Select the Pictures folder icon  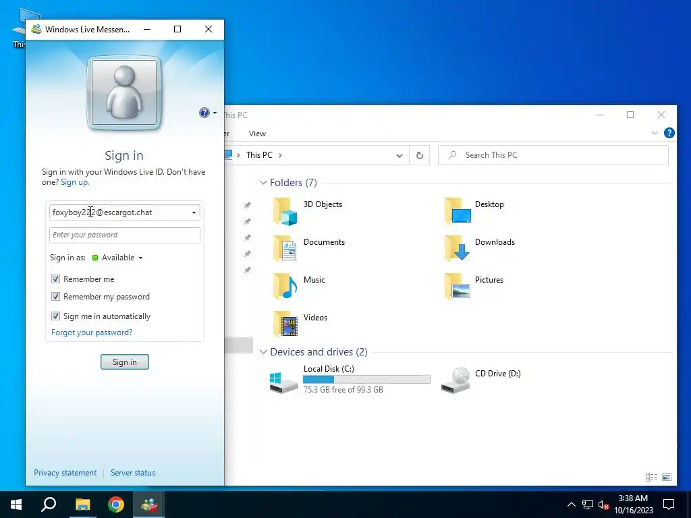click(x=457, y=286)
